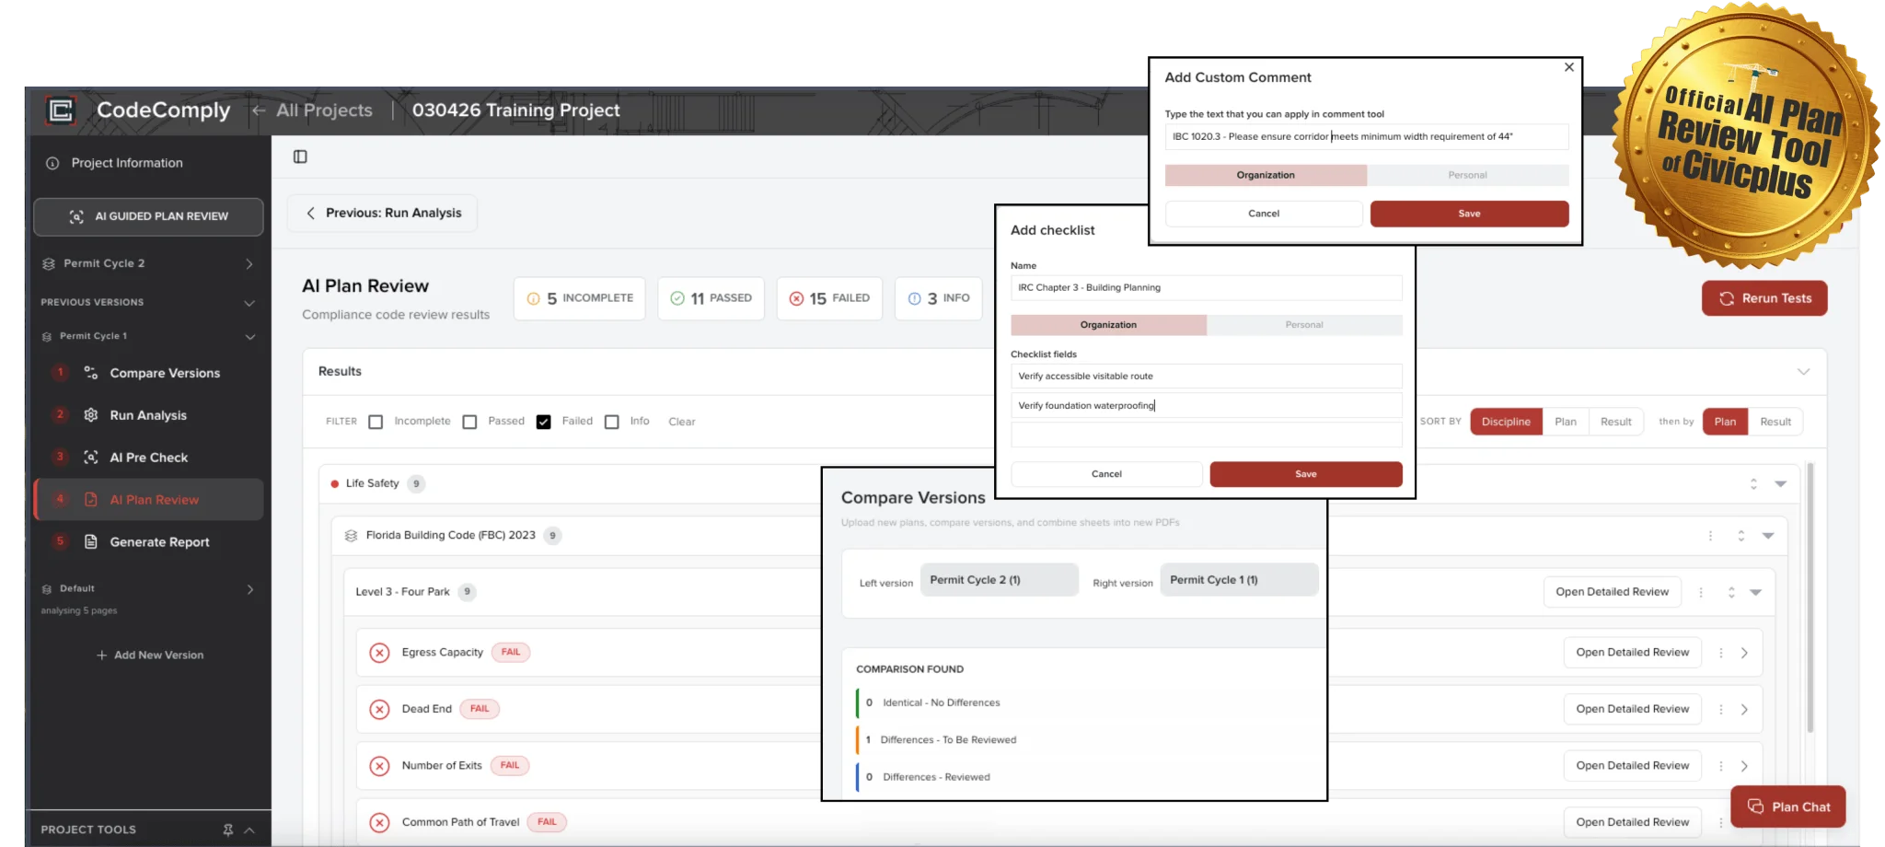
Task: Close the Add Custom Comment dialog
Action: pos(1569,67)
